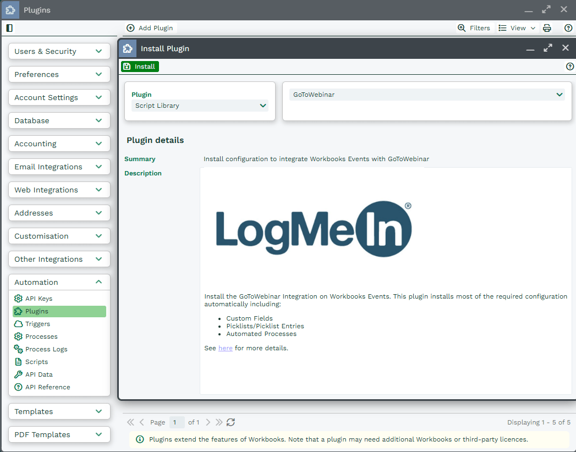Click the page number input field
Image resolution: width=576 pixels, height=452 pixels.
point(176,422)
